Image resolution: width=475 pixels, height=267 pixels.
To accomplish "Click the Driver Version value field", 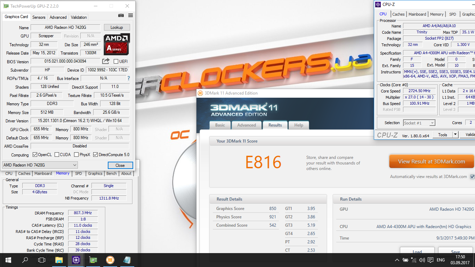I will pos(80,121).
